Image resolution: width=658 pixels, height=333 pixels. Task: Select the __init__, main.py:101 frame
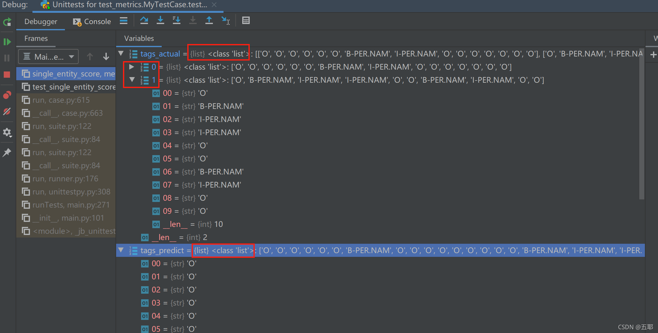[66, 218]
